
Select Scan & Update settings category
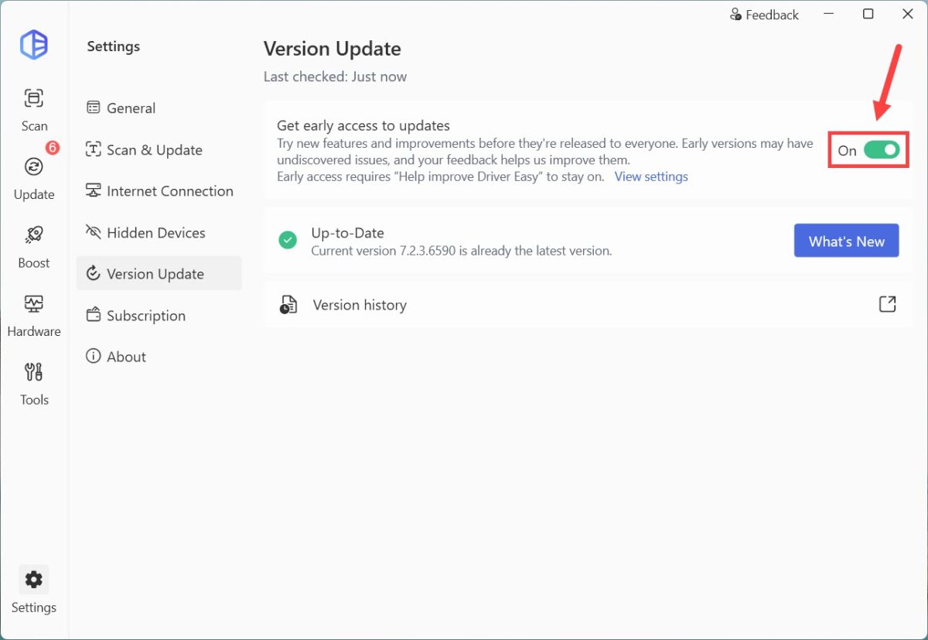(x=159, y=150)
